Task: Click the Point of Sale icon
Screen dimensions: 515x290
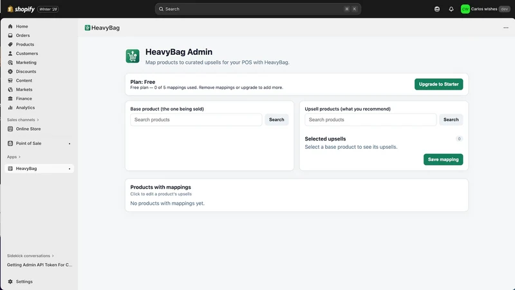Action: [x=10, y=143]
